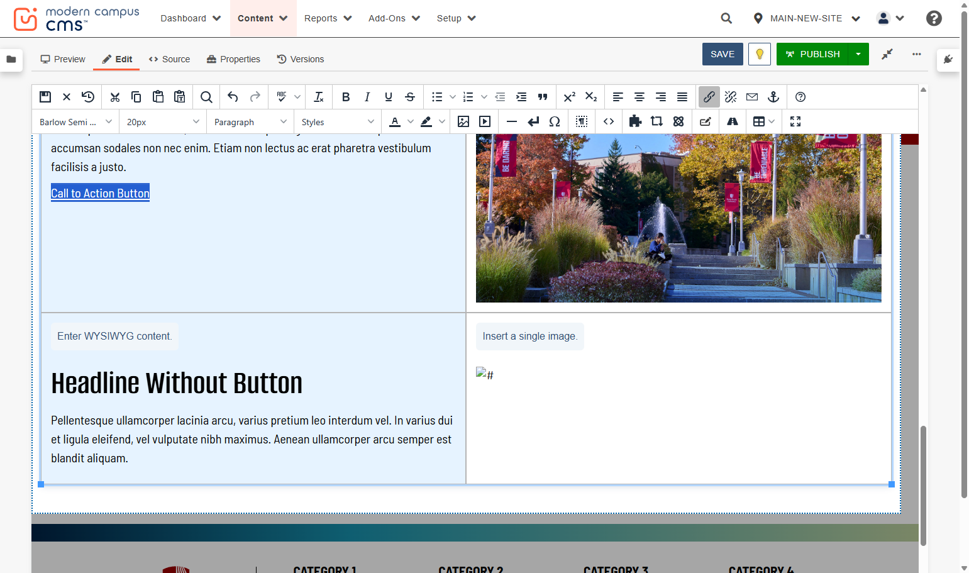Click the copy icon in the toolbar

(136, 97)
